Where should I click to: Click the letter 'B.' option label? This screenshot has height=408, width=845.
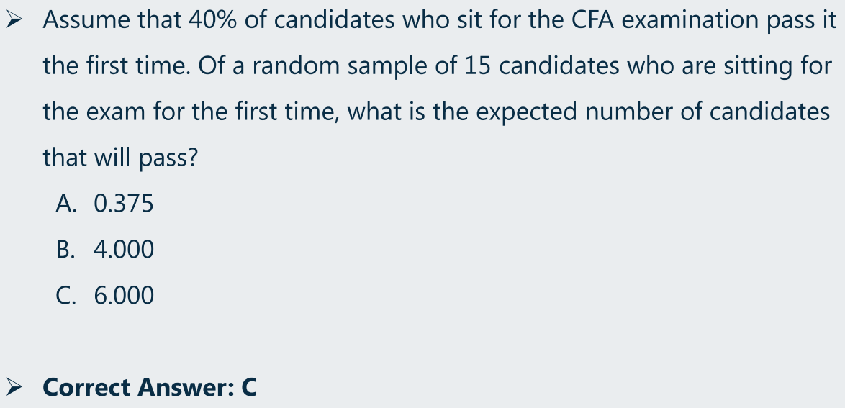[x=65, y=250]
